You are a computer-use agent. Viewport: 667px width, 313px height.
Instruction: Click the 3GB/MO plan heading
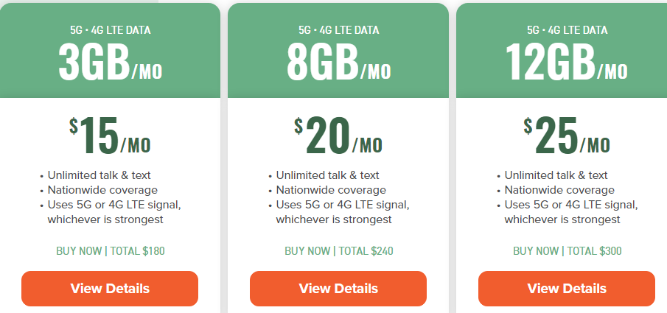pyautogui.click(x=110, y=63)
